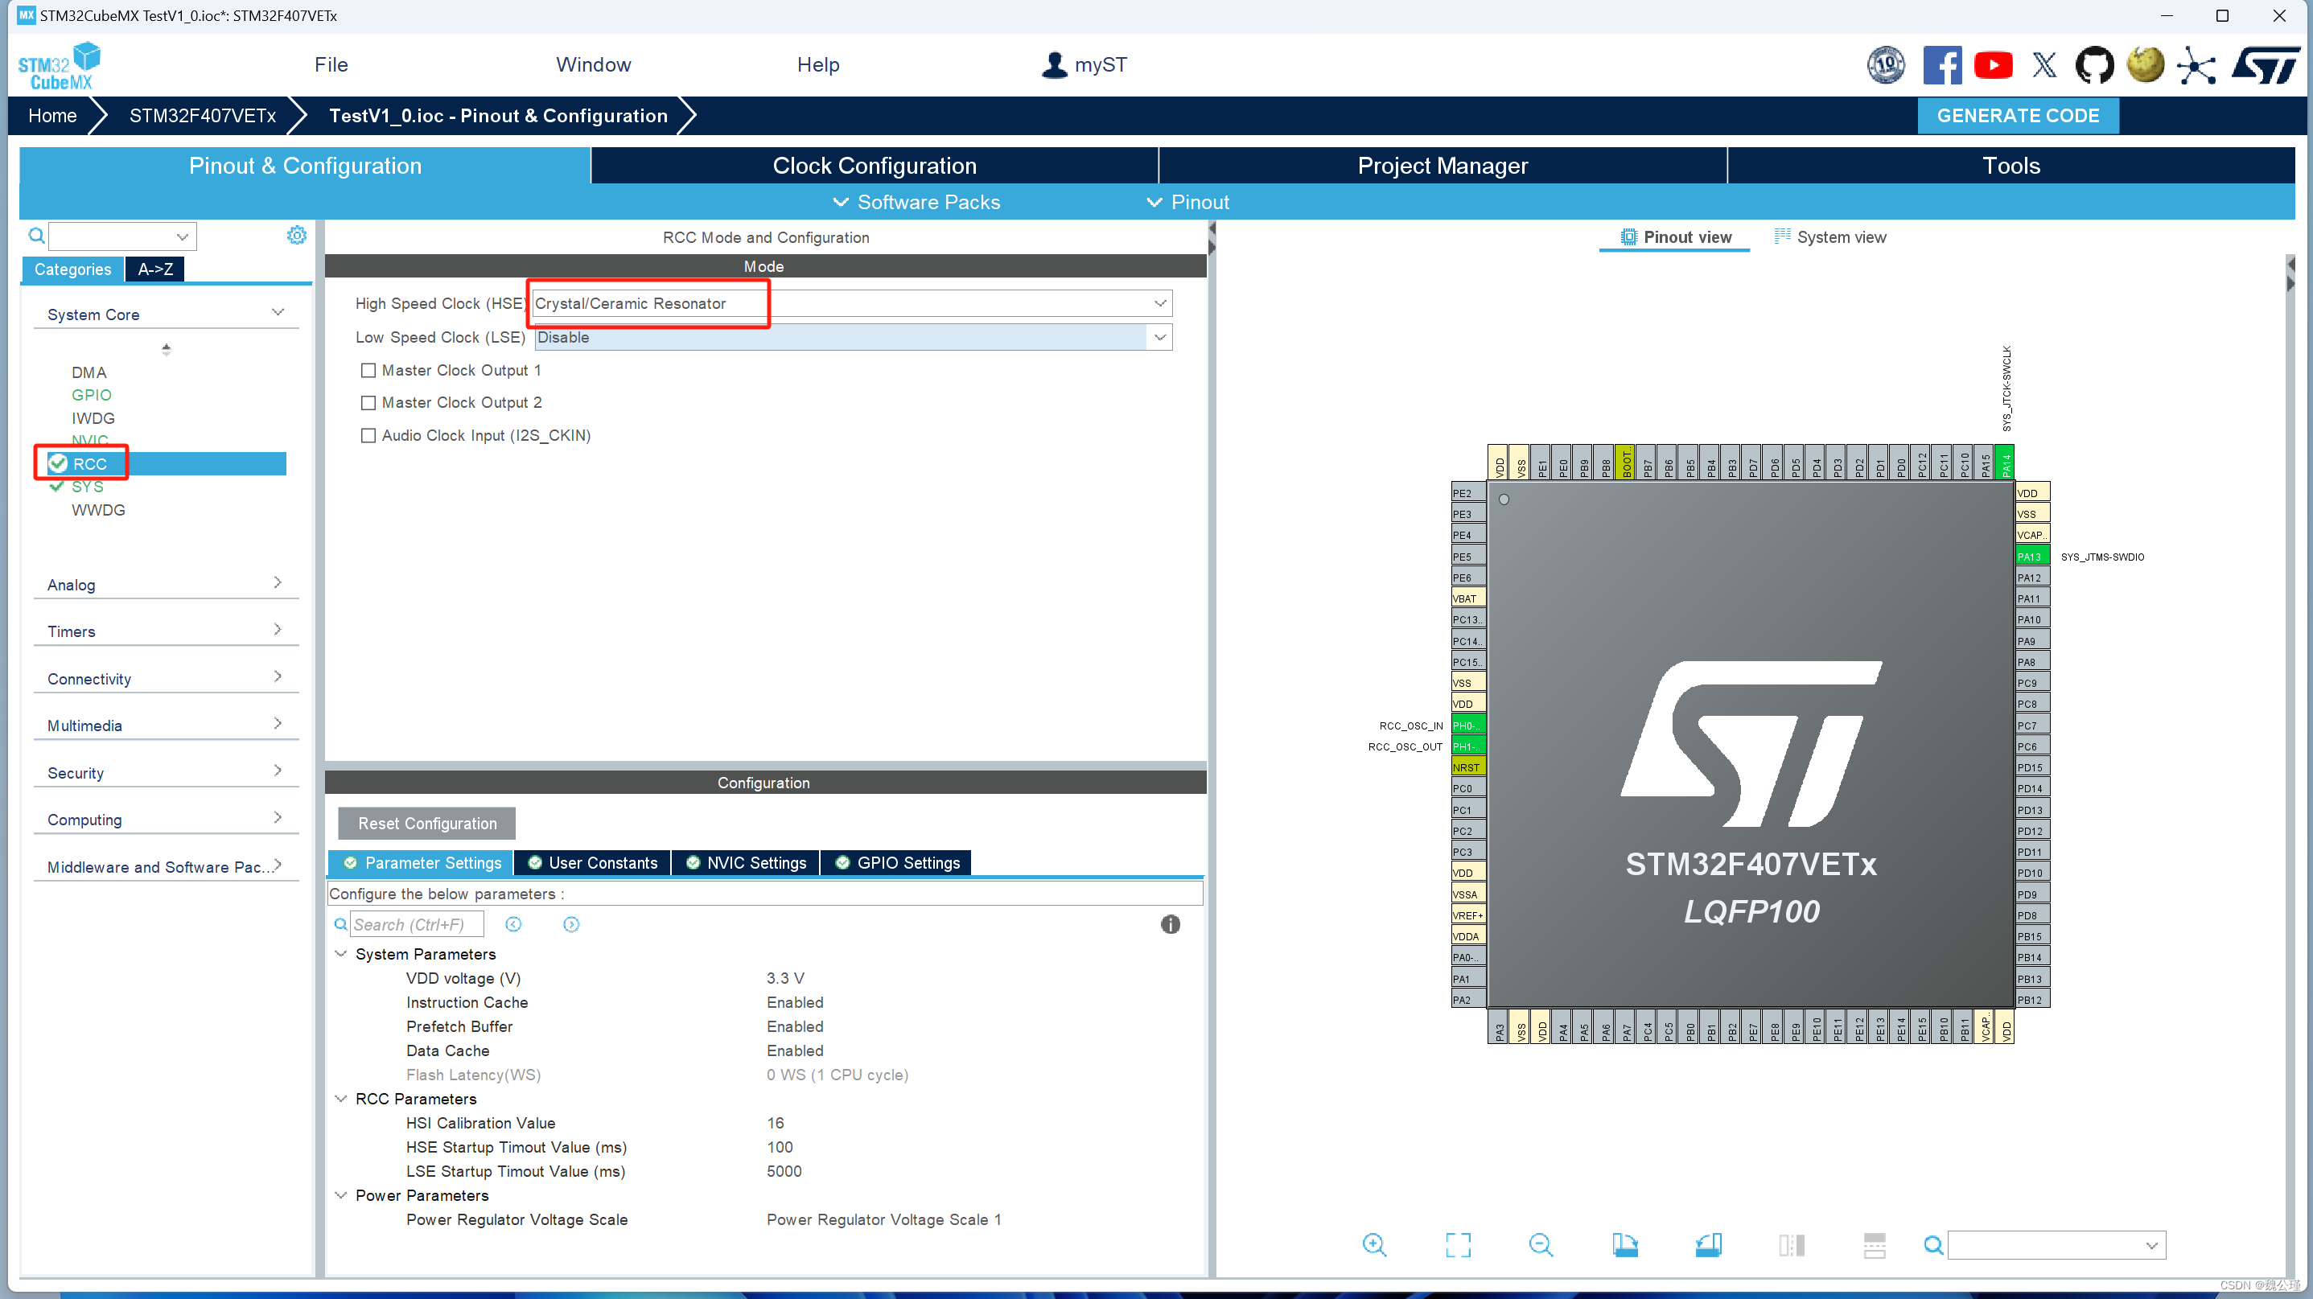Click the PA13 green pin on chip
The image size is (2313, 1299).
pos(2031,557)
